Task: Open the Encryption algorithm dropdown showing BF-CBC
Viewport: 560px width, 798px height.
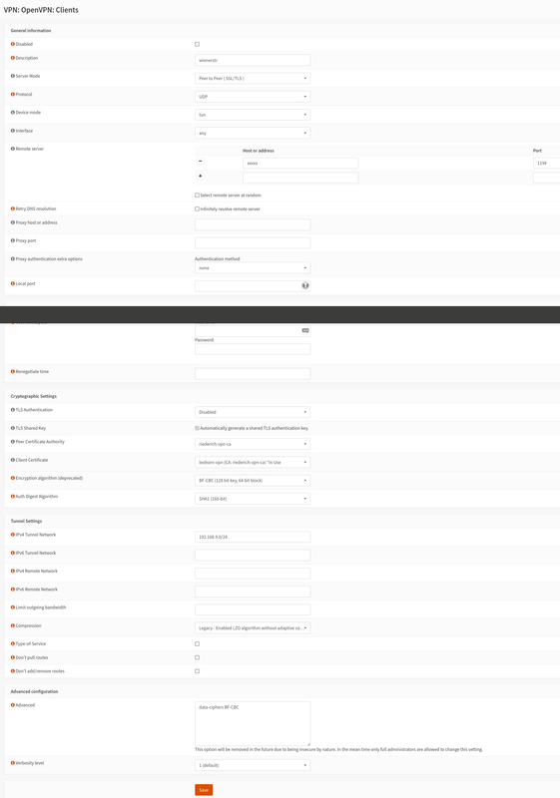Action: pos(253,481)
